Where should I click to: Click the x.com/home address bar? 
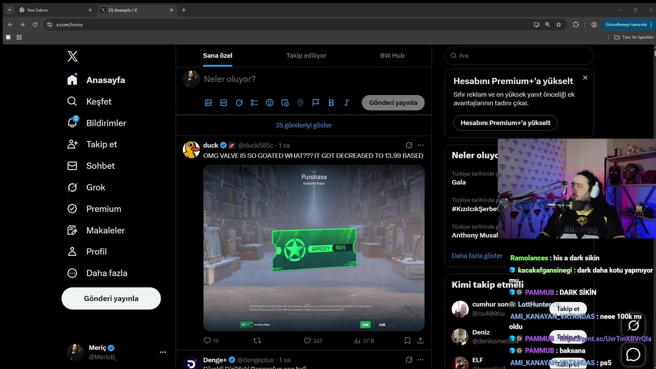287,24
